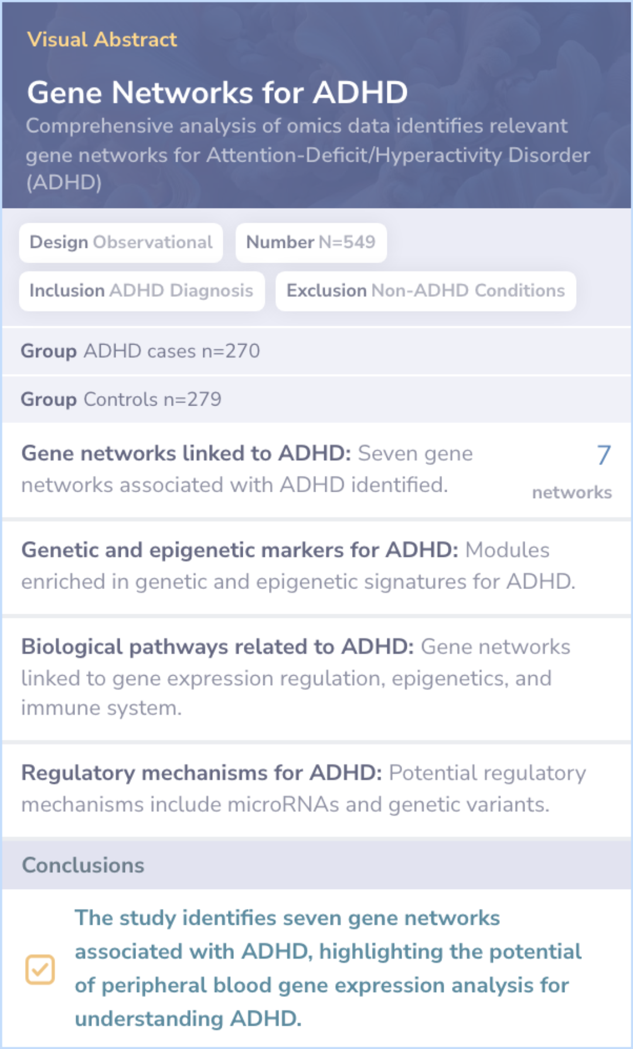This screenshot has width=633, height=1049.
Task: Select the Genetic and epigenetic markers finding
Action: click(316, 567)
